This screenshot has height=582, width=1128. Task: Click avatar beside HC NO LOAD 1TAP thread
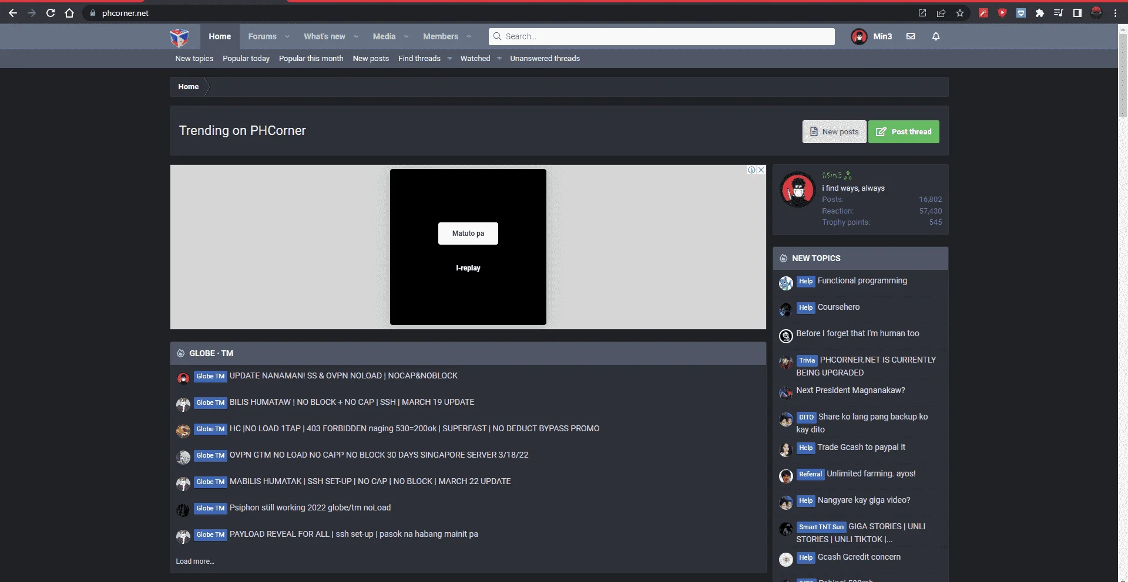pyautogui.click(x=183, y=431)
